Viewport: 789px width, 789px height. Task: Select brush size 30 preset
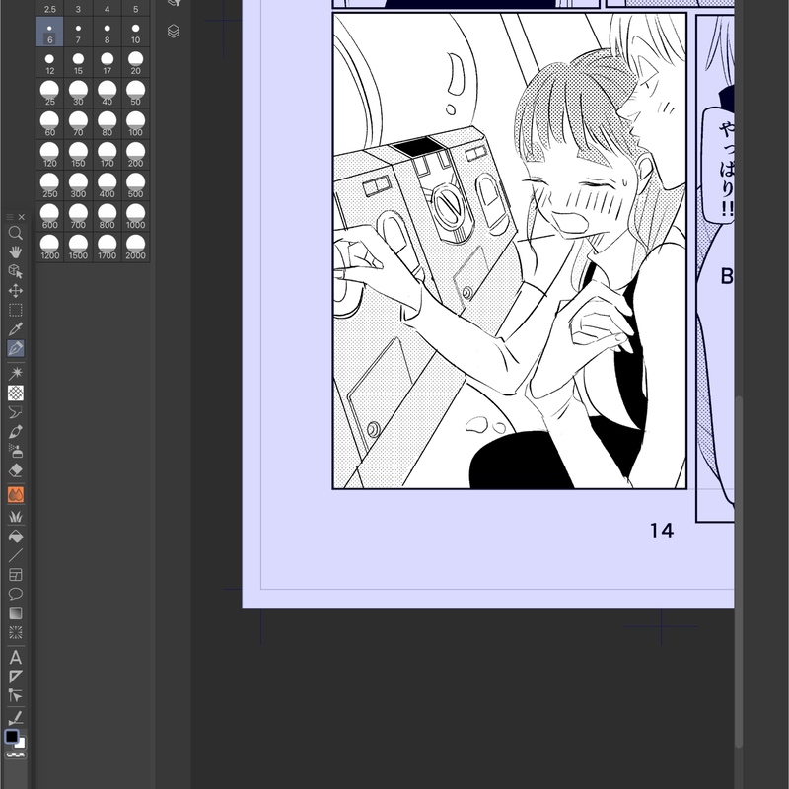coord(78,93)
